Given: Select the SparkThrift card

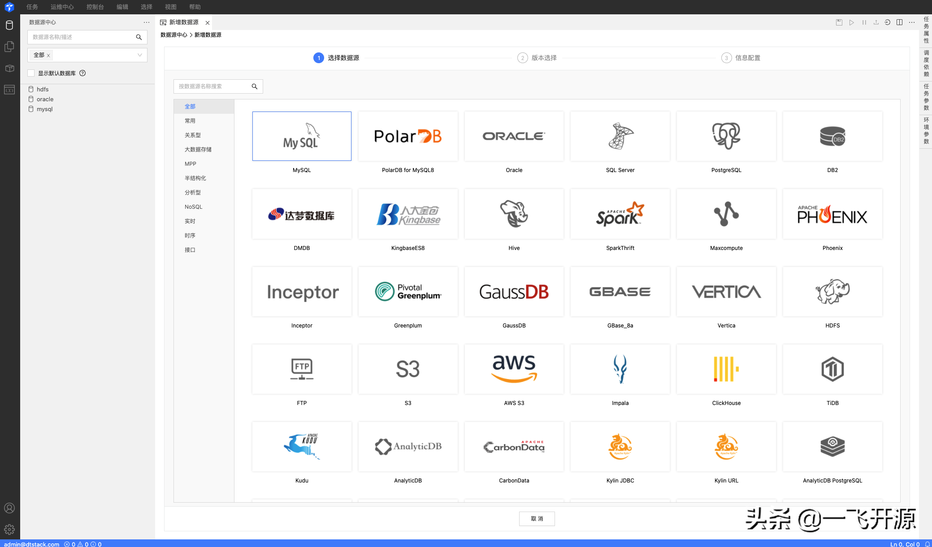Looking at the screenshot, I should point(620,214).
